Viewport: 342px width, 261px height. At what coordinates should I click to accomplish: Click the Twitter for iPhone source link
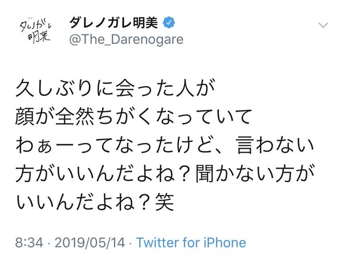click(x=190, y=242)
